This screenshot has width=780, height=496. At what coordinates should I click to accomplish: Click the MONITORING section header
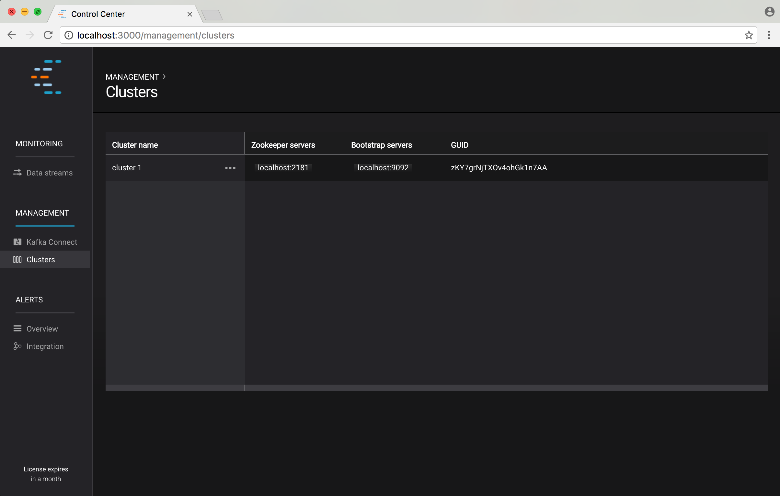click(39, 144)
